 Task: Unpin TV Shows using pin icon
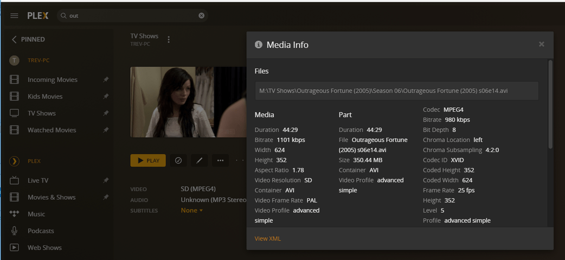tap(106, 113)
